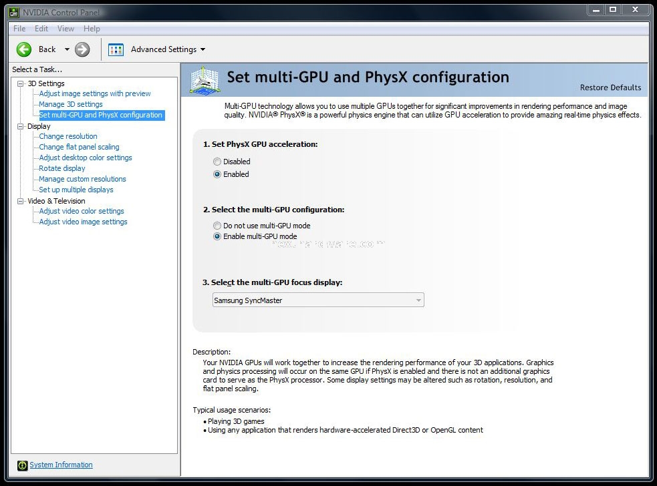
Task: Open Adjust video color settings task
Action: pos(82,211)
